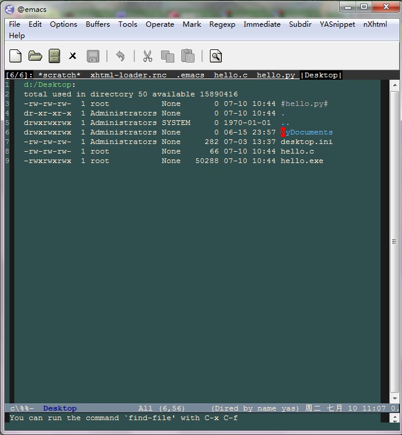This screenshot has width=402, height=435.
Task: Click the New file toolbar icon
Action: [x=15, y=56]
